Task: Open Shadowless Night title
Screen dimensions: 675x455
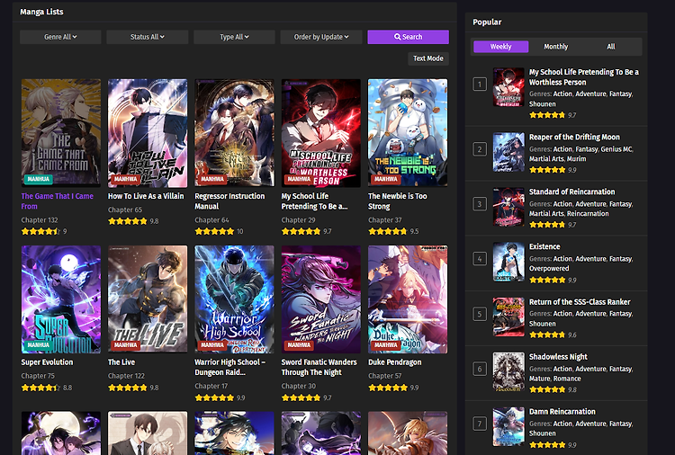Action: tap(558, 357)
